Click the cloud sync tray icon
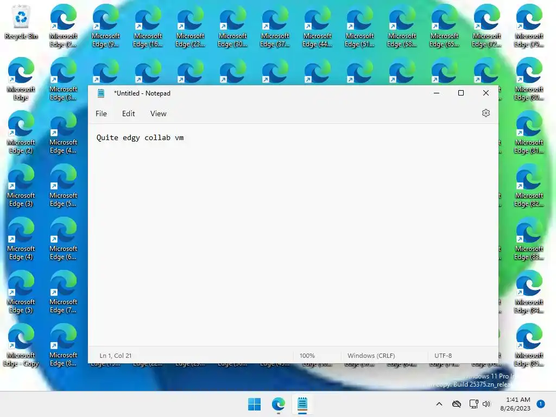 point(457,404)
